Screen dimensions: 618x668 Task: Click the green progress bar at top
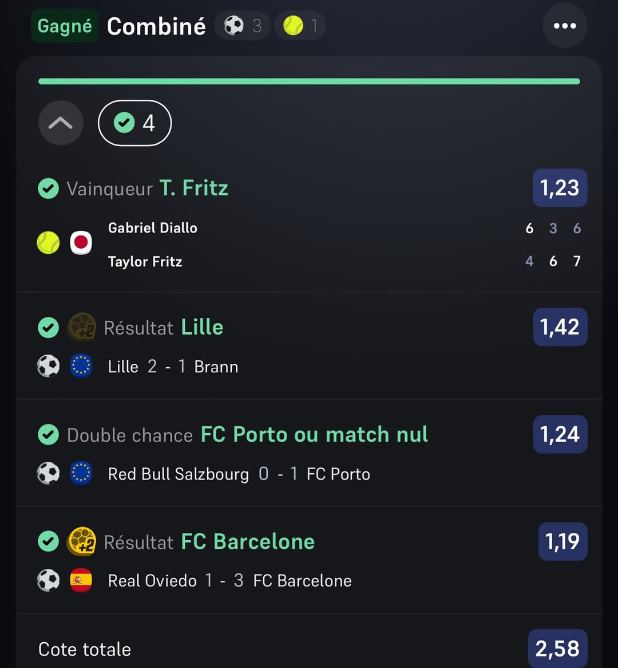(309, 81)
